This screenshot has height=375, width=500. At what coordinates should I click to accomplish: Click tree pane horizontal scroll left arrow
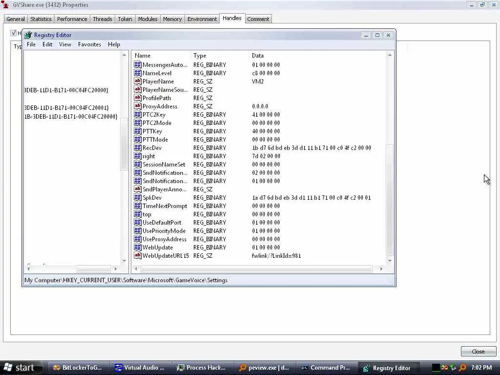28,269
